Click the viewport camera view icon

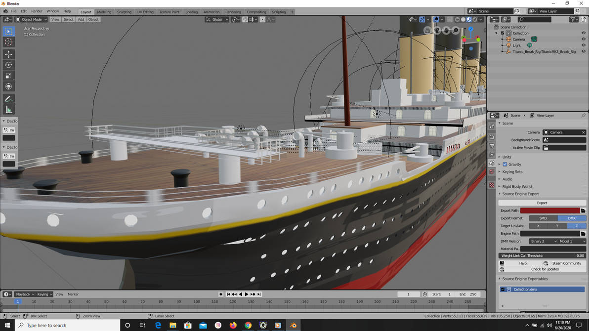click(x=437, y=31)
